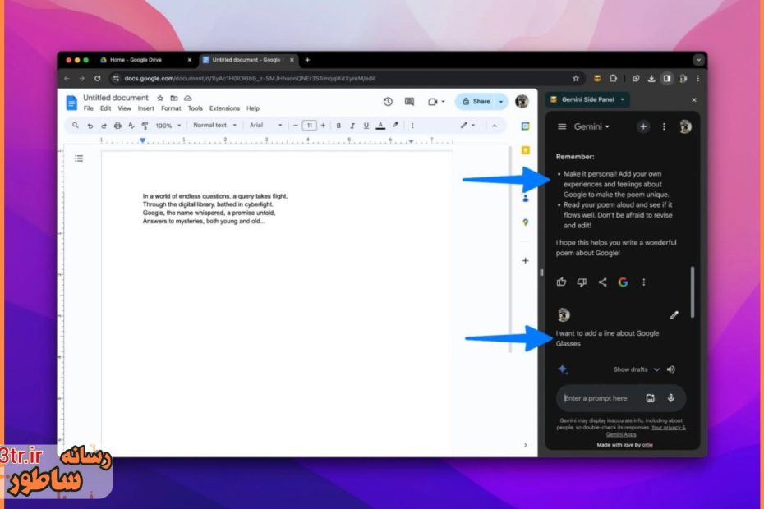Click the thumbs down icon on Gemini's response
Image resolution: width=764 pixels, height=509 pixels.
click(582, 282)
